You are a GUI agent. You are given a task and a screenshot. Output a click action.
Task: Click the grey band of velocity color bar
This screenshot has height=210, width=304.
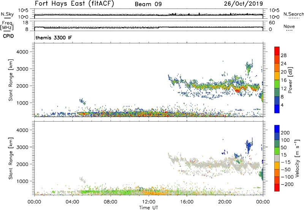point(277,158)
